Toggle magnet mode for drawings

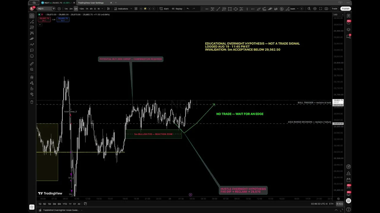point(32,77)
